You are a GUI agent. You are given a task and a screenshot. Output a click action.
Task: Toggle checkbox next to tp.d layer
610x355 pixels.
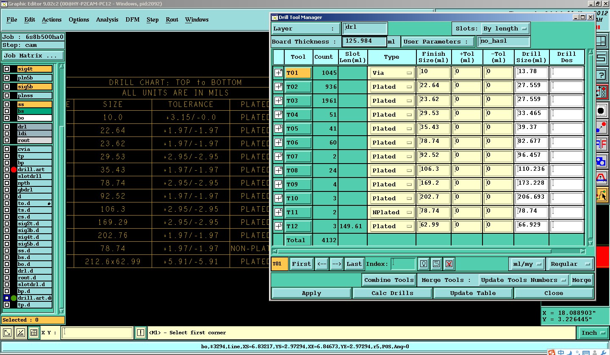(7, 305)
